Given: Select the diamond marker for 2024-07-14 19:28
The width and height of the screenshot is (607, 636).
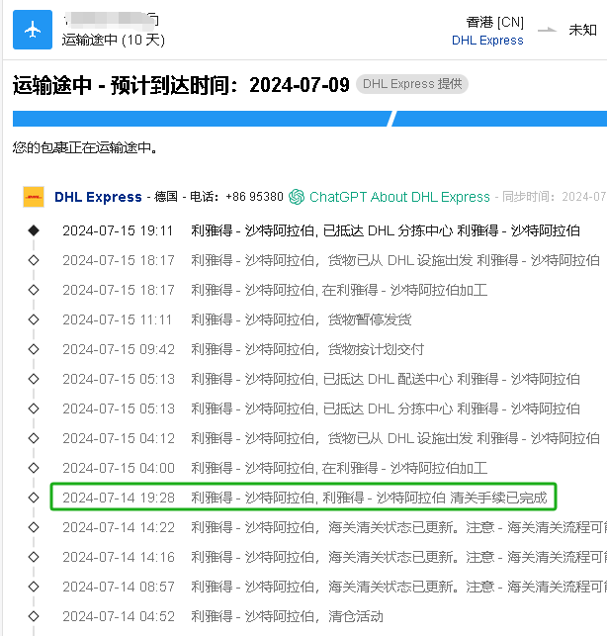Looking at the screenshot, I should (x=34, y=498).
